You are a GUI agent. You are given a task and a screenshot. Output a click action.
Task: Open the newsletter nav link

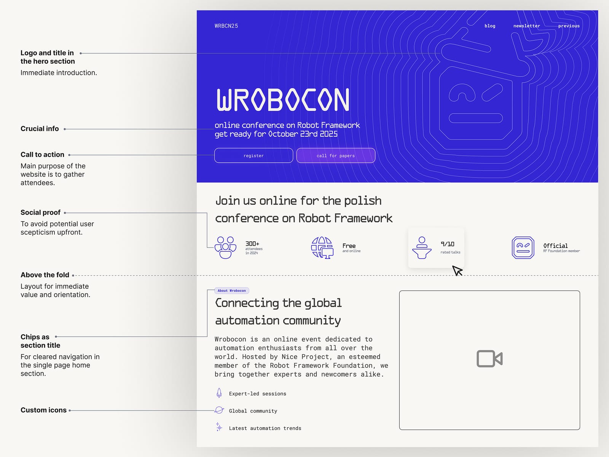(x=526, y=26)
